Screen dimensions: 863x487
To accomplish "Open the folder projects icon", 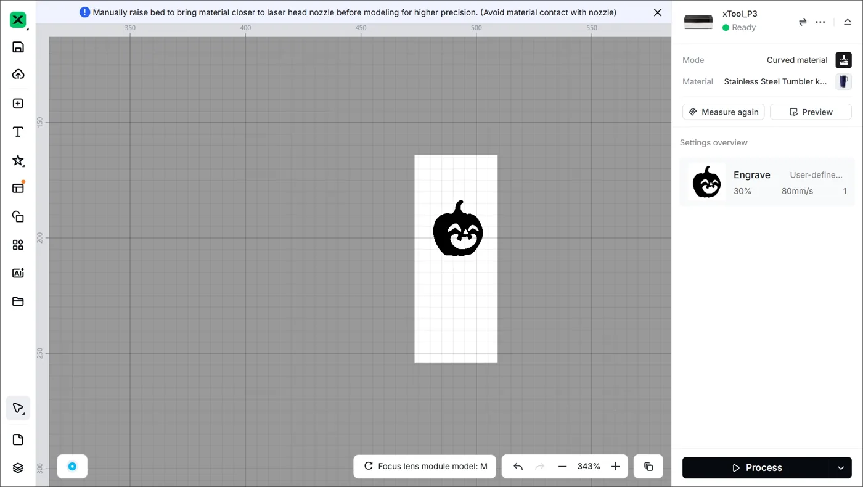I will pos(18,301).
